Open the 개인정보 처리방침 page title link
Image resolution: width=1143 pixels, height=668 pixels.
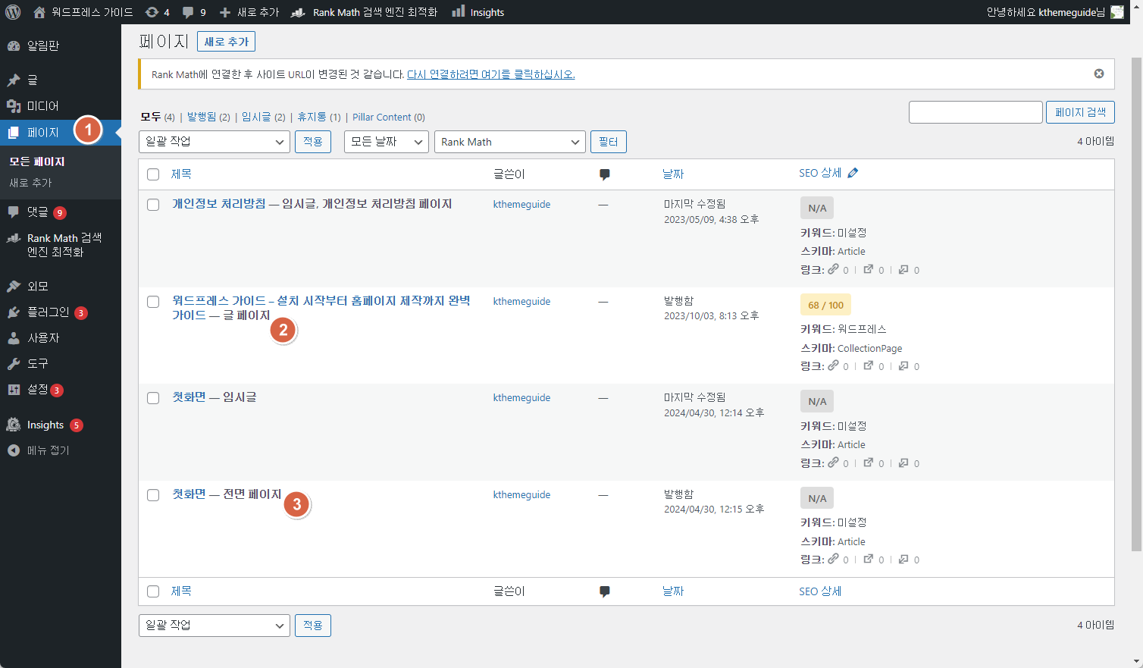coord(219,204)
